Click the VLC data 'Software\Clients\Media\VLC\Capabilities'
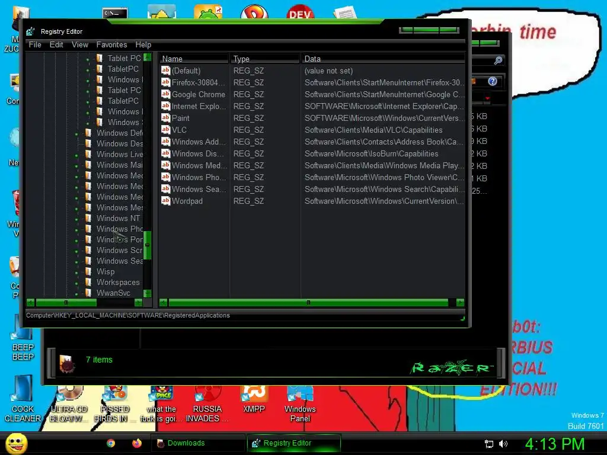The height and width of the screenshot is (455, 607). tap(373, 130)
